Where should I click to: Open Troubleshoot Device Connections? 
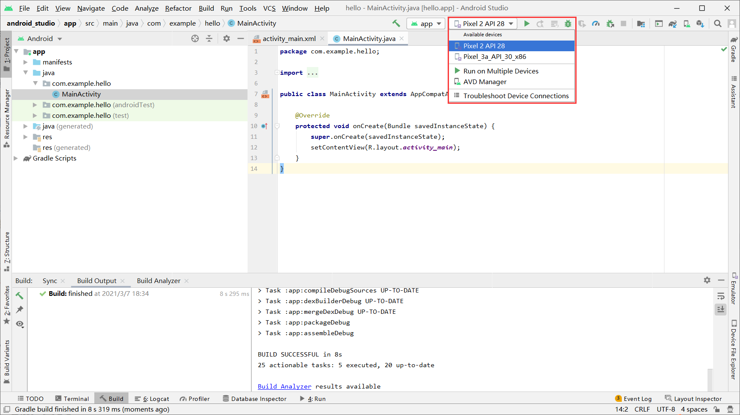[511, 96]
